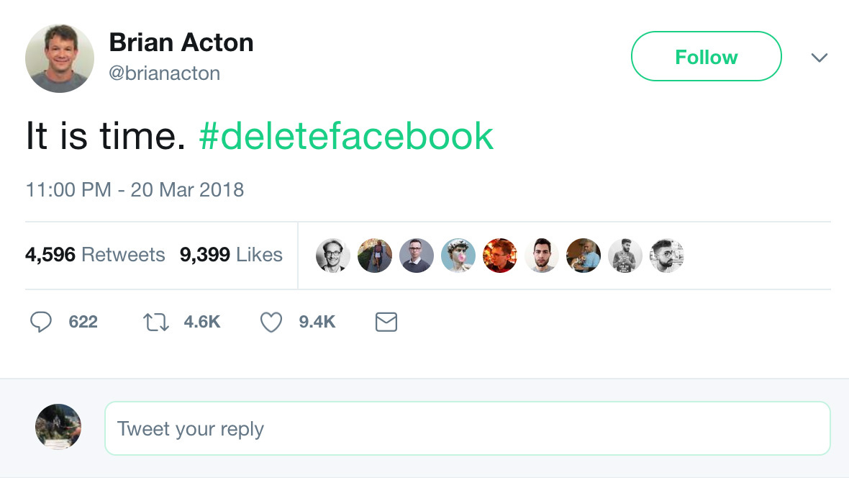Click the retweet arrows icon
The width and height of the screenshot is (849, 478).
156,322
